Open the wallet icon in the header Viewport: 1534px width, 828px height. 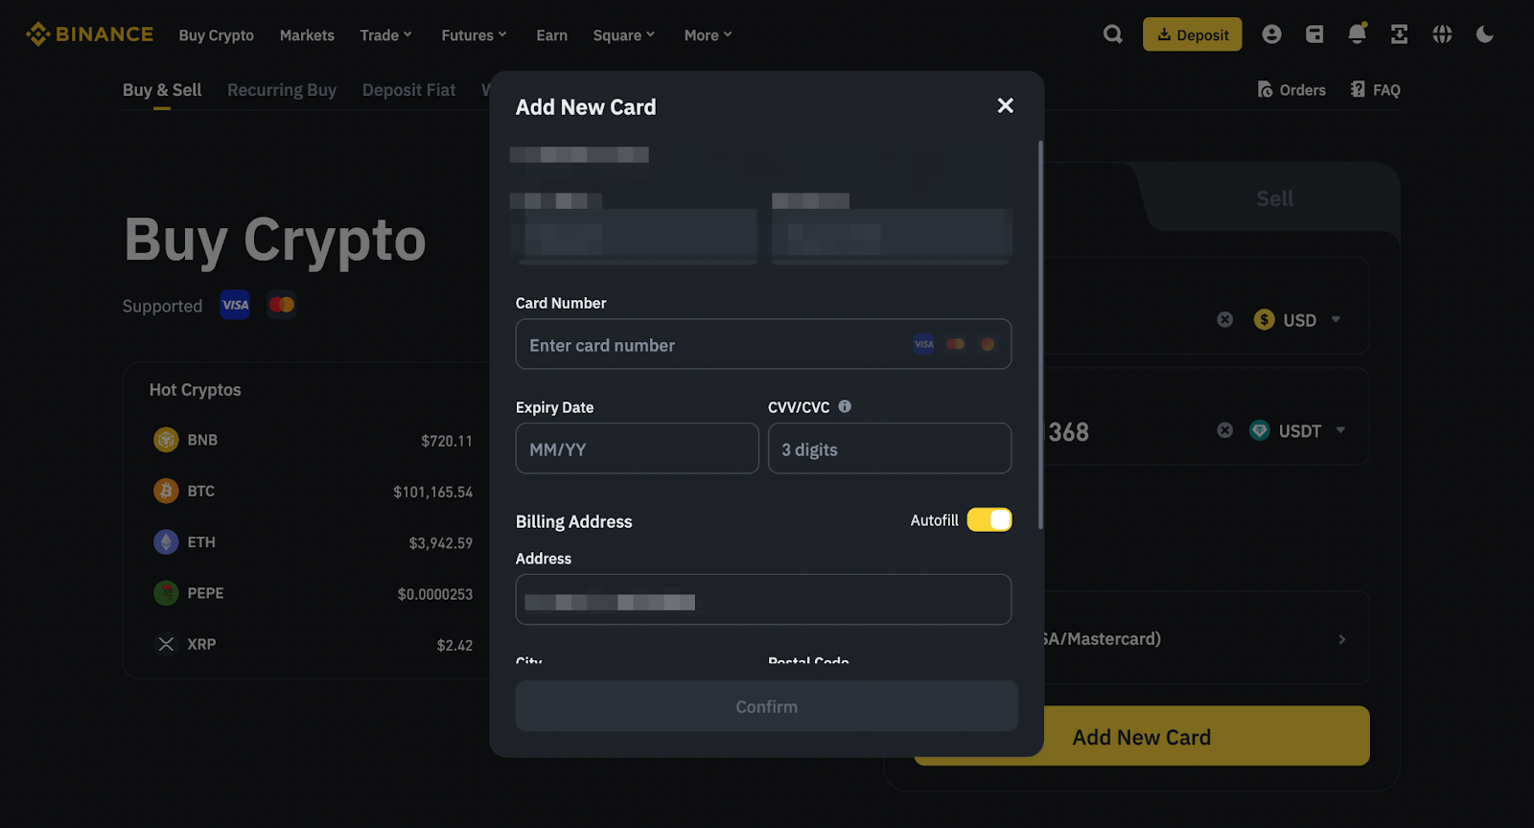click(1313, 34)
